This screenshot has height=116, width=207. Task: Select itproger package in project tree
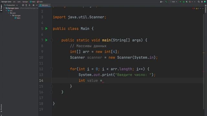coord(16,15)
